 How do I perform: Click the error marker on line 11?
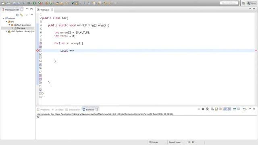[x=37, y=50]
